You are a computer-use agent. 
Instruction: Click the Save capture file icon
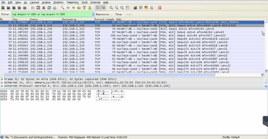coord(38,8)
